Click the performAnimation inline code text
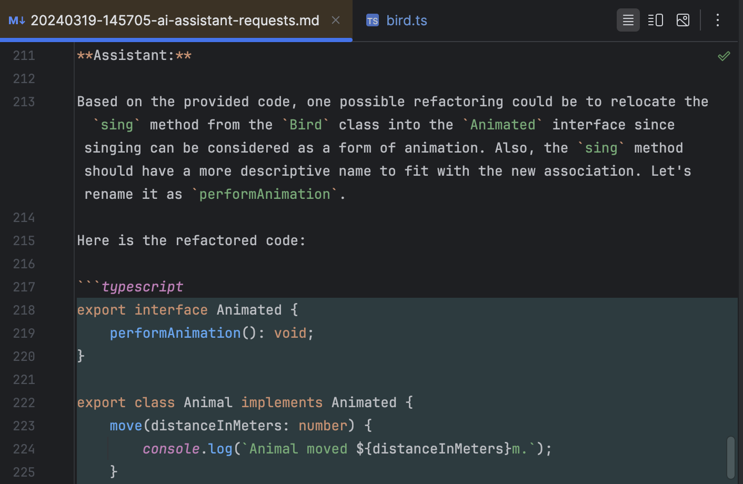 tap(265, 194)
